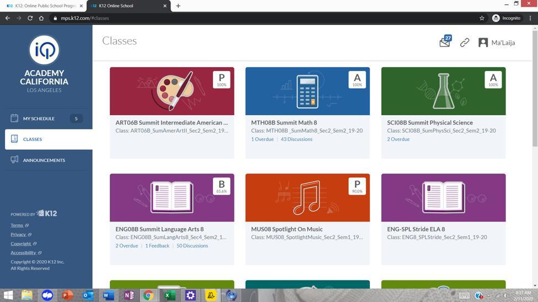The height and width of the screenshot is (302, 538).
Task: Click the MUS08 Spotlight On Music title
Action: pyautogui.click(x=287, y=229)
